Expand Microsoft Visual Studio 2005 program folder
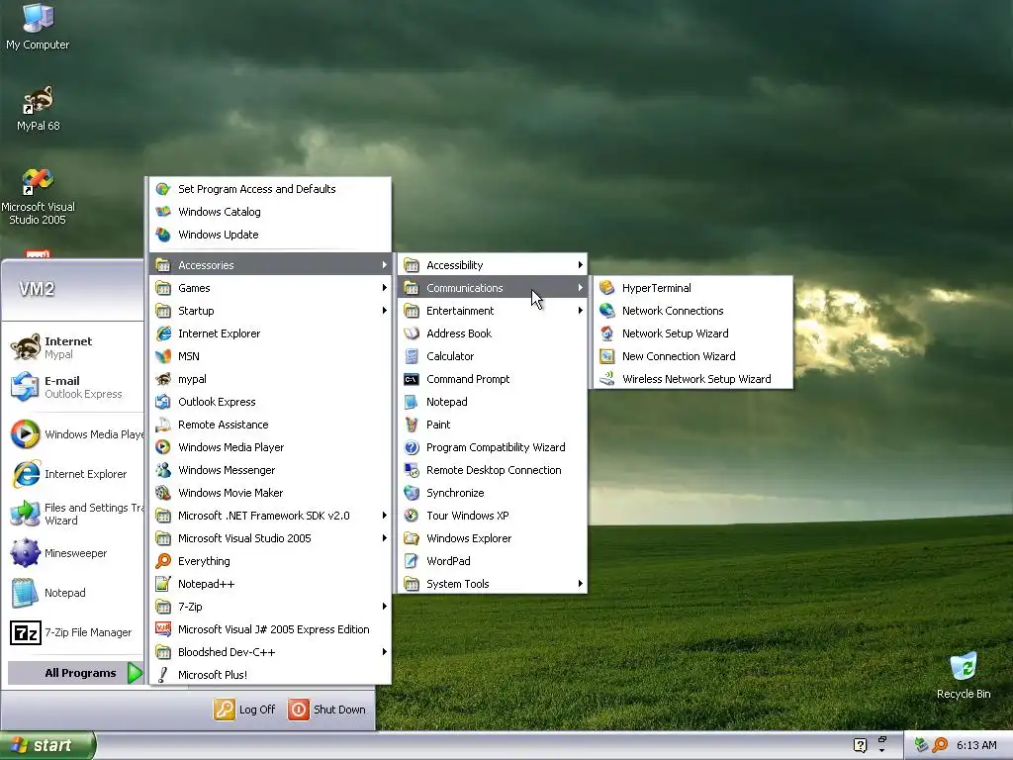This screenshot has width=1013, height=760. click(x=270, y=538)
